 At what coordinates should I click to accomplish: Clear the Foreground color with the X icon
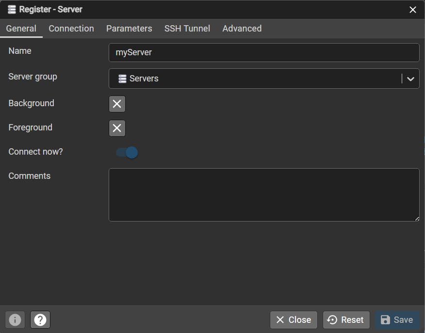117,128
